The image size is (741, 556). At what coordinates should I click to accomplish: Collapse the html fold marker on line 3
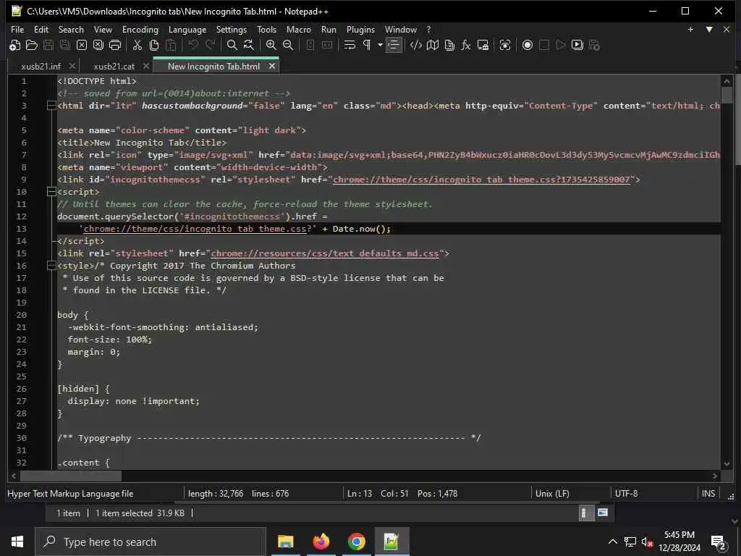pyautogui.click(x=51, y=106)
